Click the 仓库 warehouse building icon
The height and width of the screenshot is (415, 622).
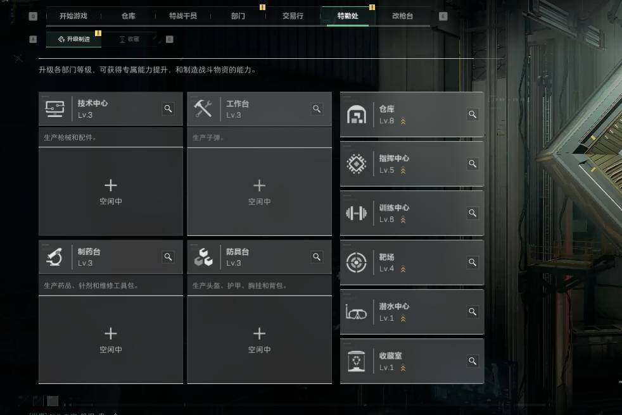pos(356,115)
